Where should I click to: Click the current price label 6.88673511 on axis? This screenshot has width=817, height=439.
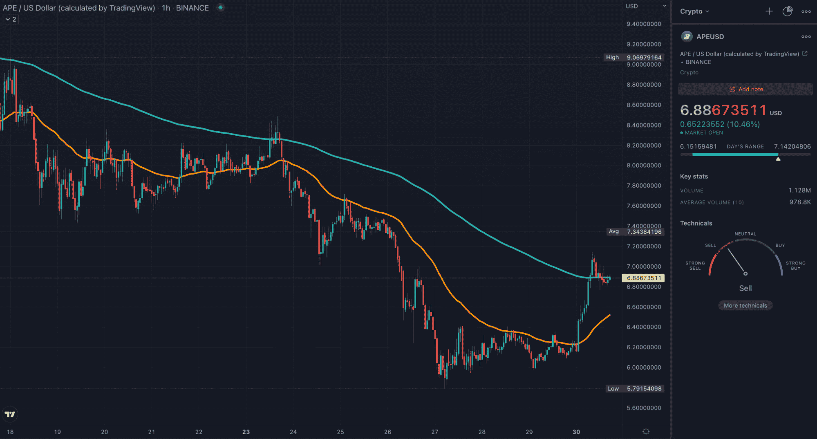643,278
